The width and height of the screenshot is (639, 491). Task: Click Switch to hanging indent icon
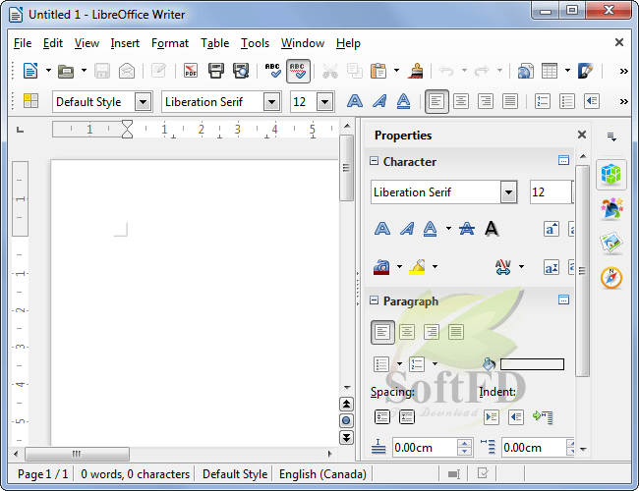(543, 416)
